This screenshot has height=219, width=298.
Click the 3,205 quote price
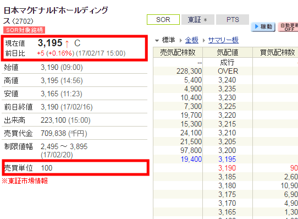[x=227, y=141]
